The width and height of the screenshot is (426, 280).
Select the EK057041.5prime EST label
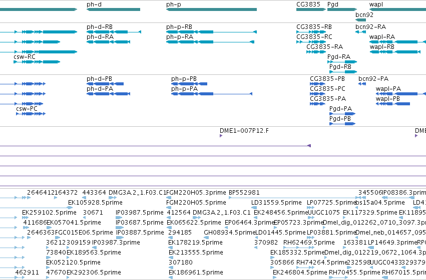coord(74,223)
